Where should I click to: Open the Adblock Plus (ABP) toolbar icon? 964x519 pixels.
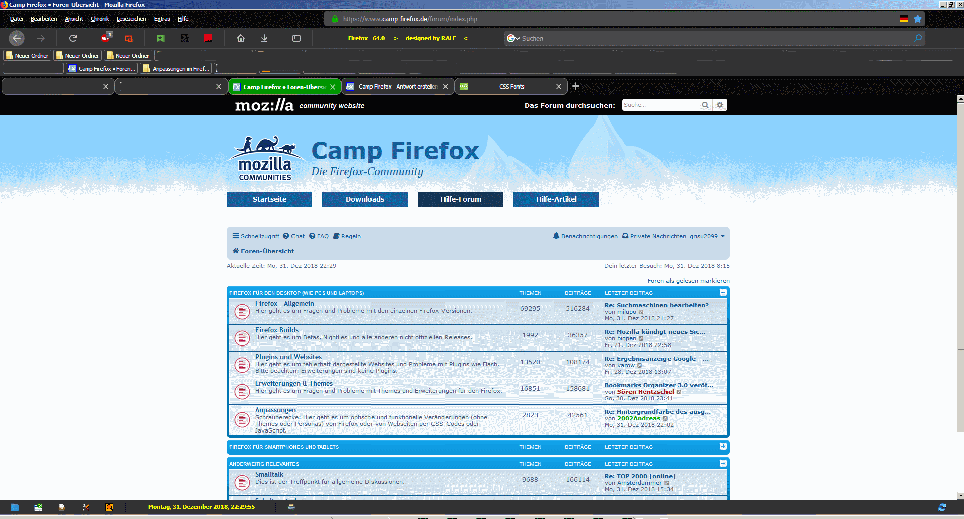106,38
